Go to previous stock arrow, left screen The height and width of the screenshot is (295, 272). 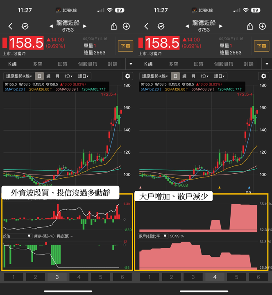tap(51, 26)
